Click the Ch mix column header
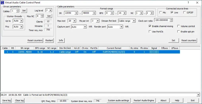This screenshot has height=104, width=202. 85,48
